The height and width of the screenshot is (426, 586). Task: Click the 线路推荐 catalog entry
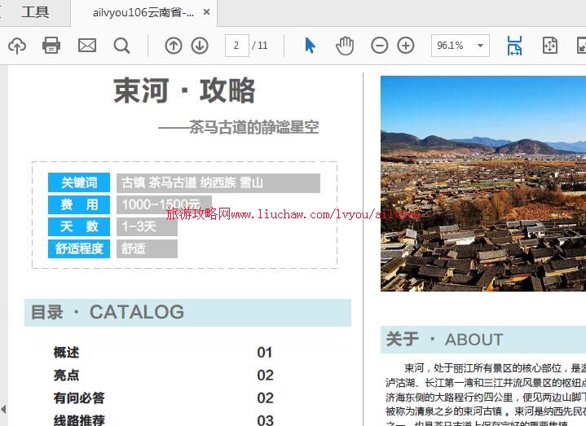(x=79, y=420)
